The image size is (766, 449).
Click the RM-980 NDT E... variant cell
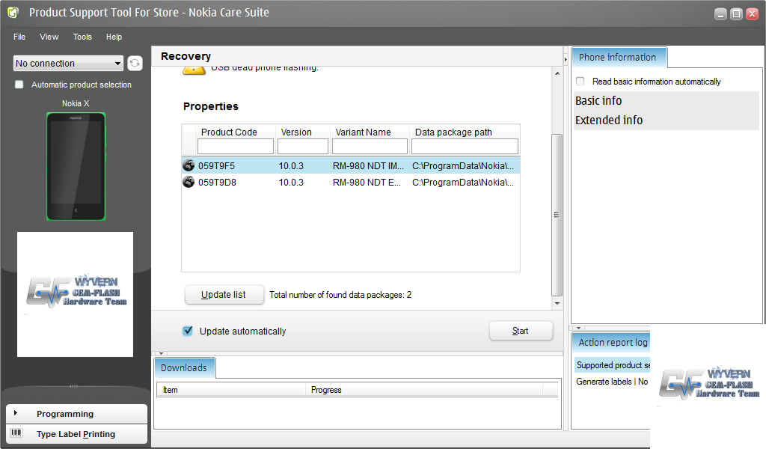[367, 183]
